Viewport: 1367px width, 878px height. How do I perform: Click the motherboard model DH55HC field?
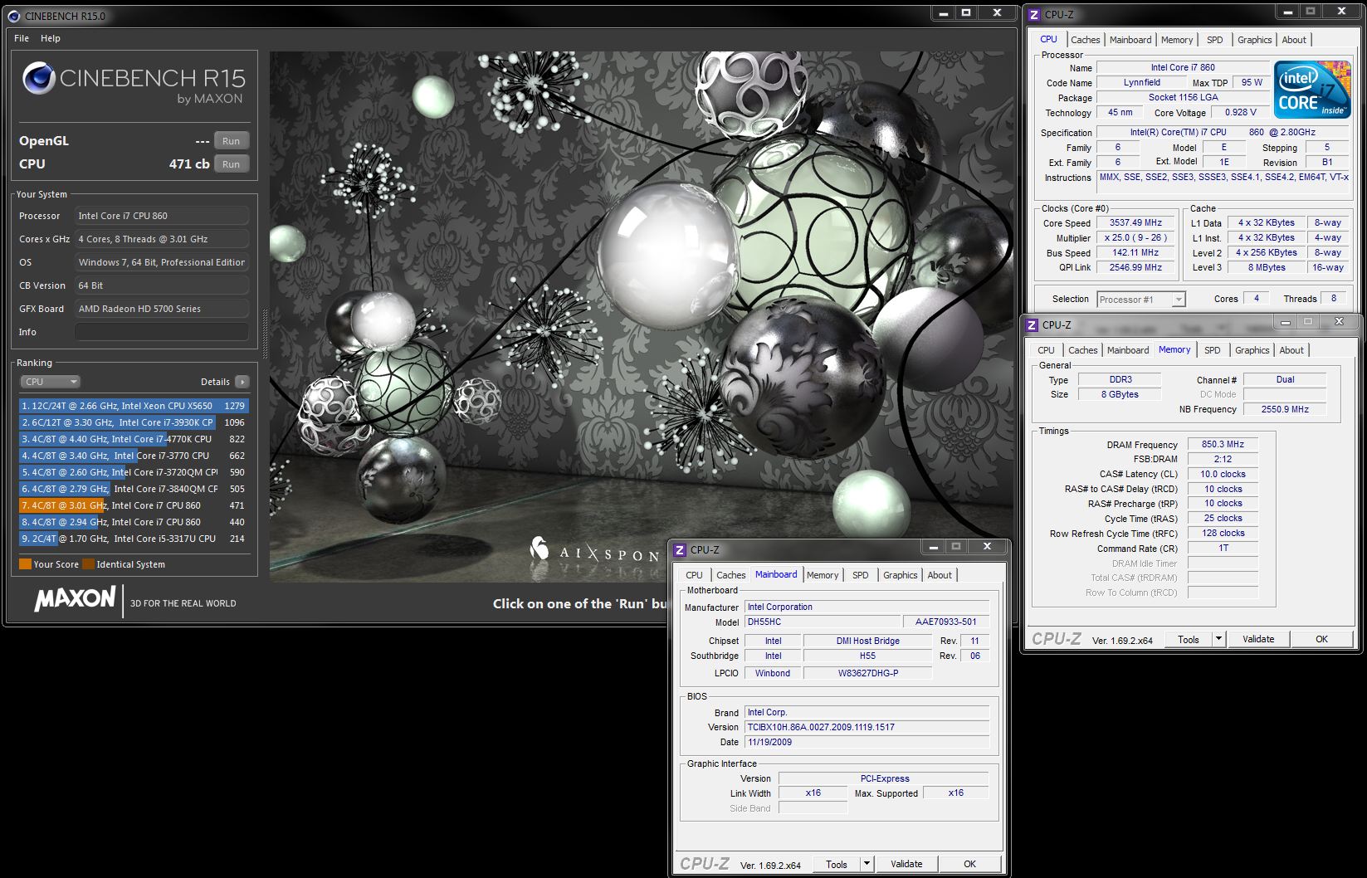(x=822, y=622)
